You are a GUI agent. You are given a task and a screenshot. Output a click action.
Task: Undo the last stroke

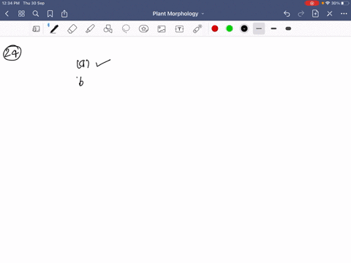click(287, 14)
